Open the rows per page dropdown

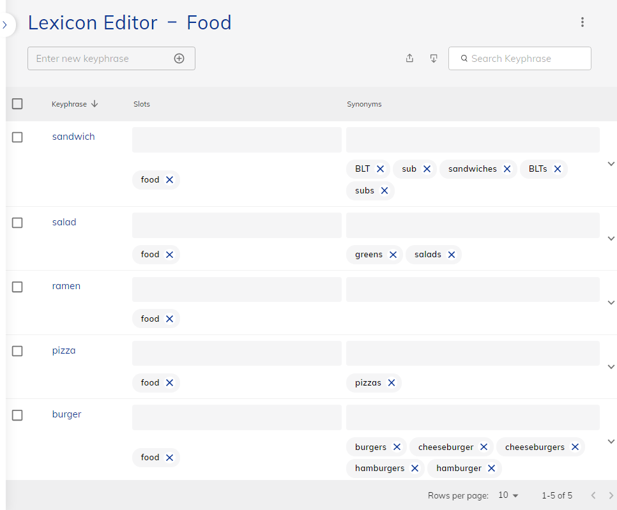pos(508,495)
